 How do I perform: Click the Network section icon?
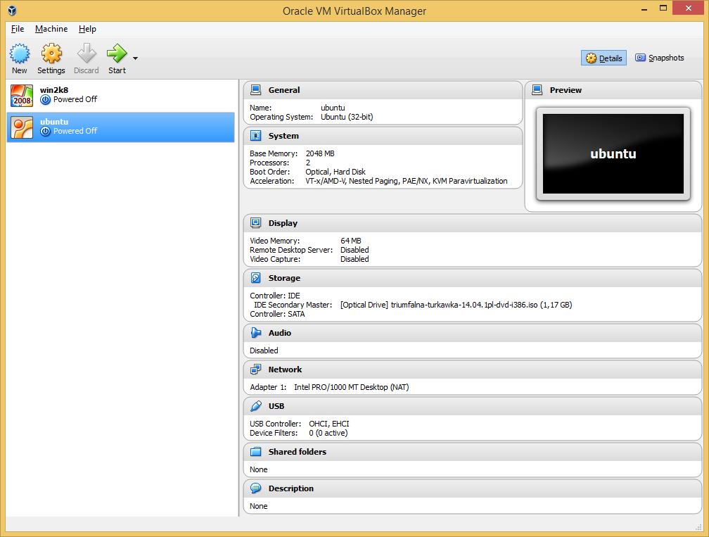pos(255,369)
